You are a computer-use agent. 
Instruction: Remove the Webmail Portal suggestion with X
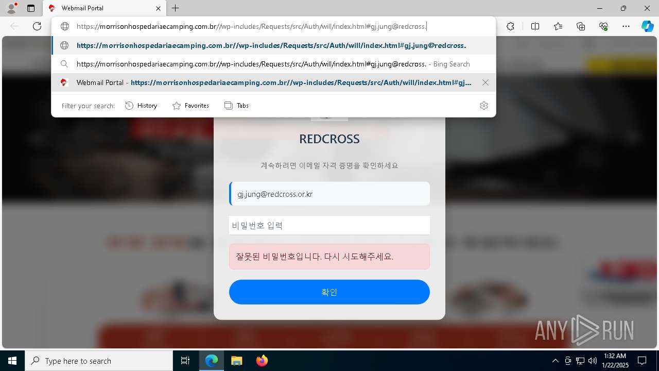(x=485, y=82)
